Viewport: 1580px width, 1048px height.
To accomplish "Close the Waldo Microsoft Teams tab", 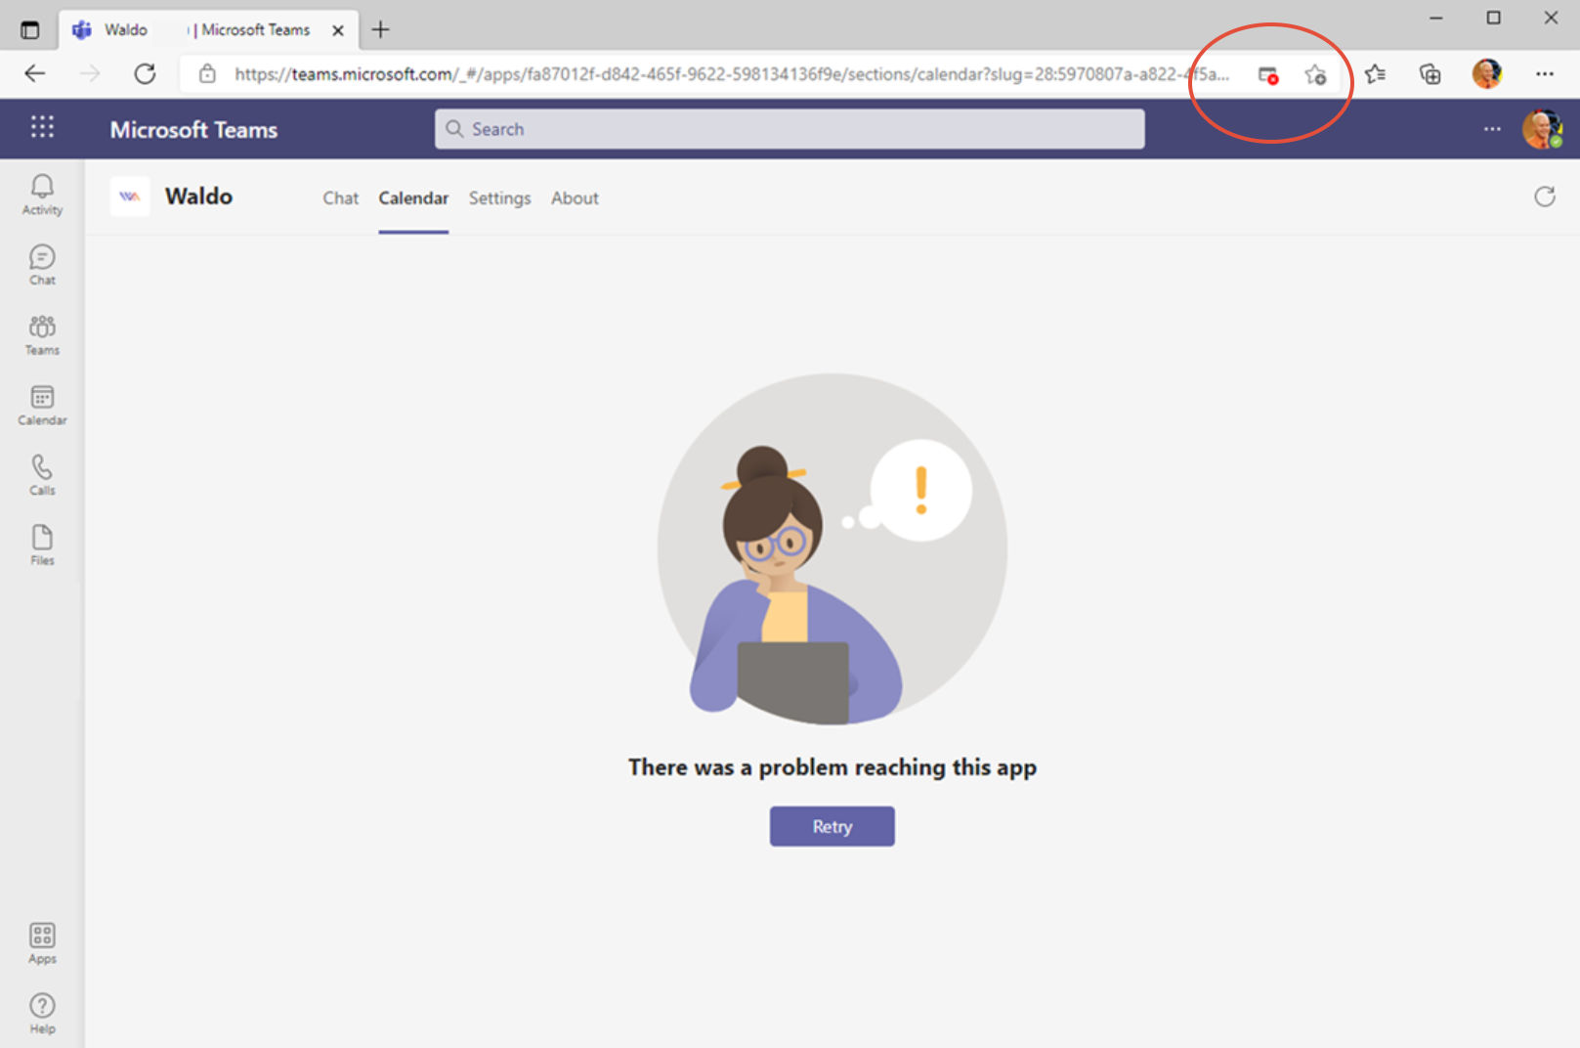I will 338,30.
